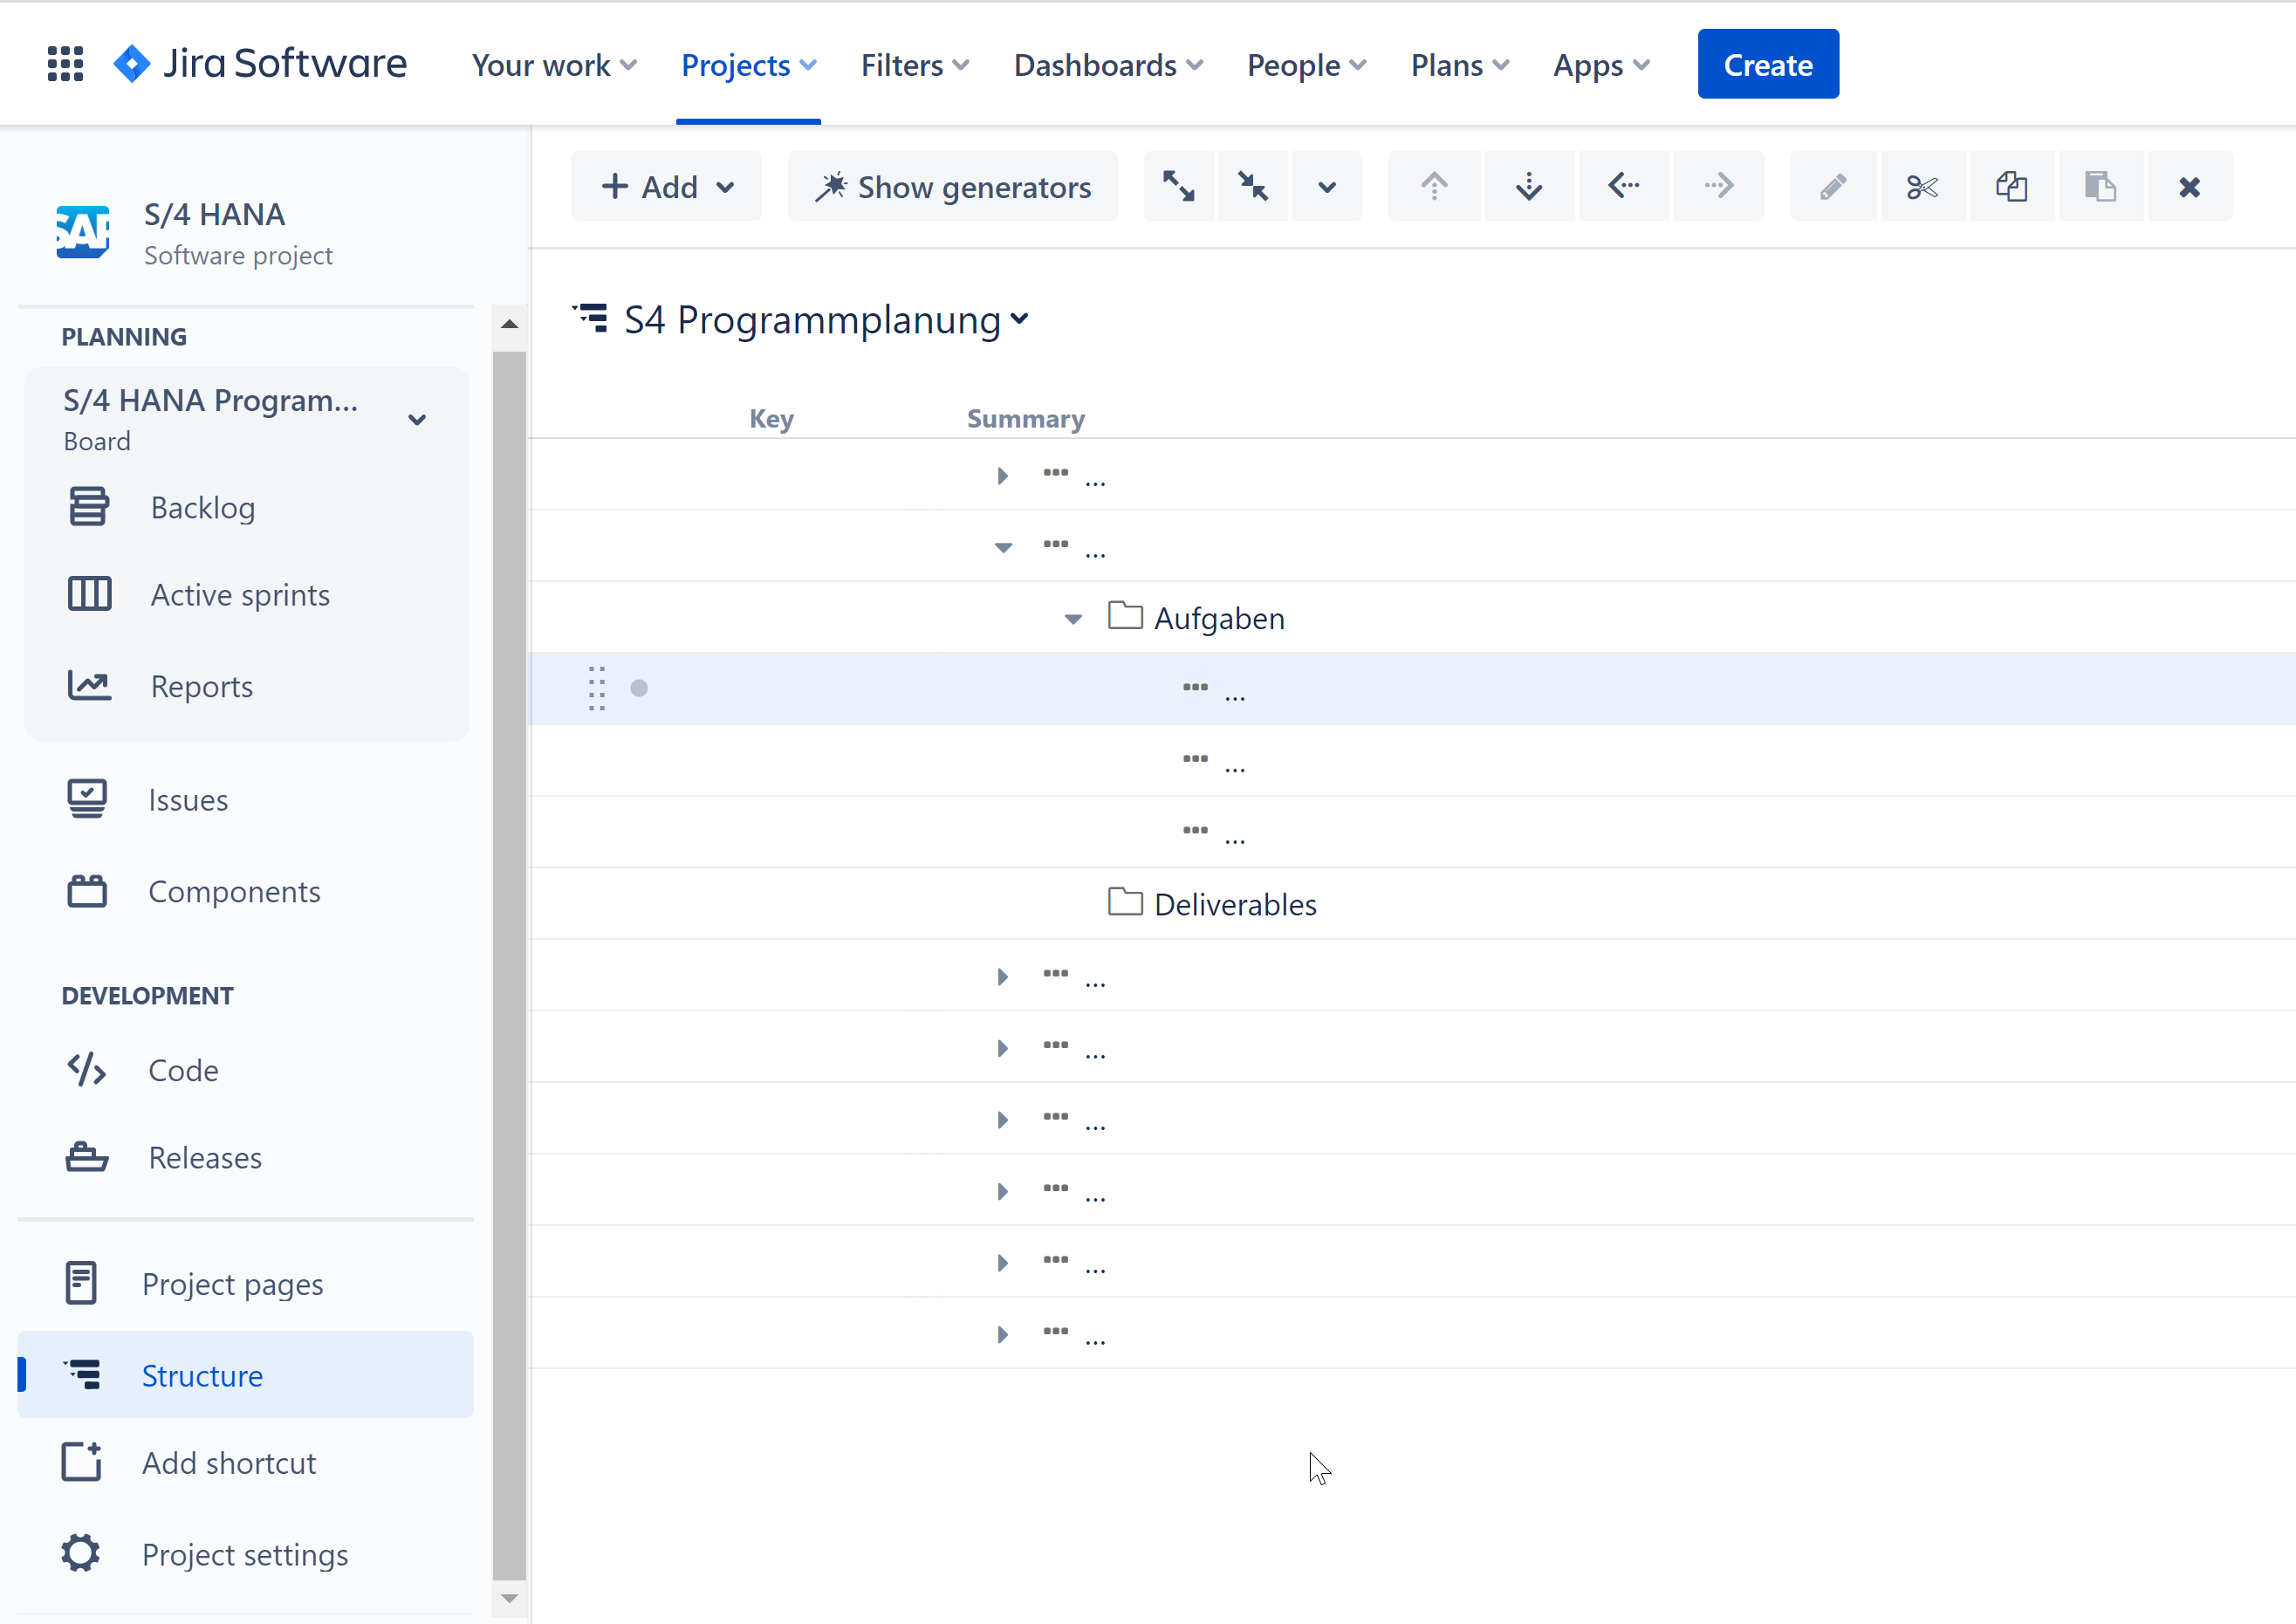Open S4 Programmplanung structure dropdown
Screen dimensions: 2296x1624
tap(1019, 319)
